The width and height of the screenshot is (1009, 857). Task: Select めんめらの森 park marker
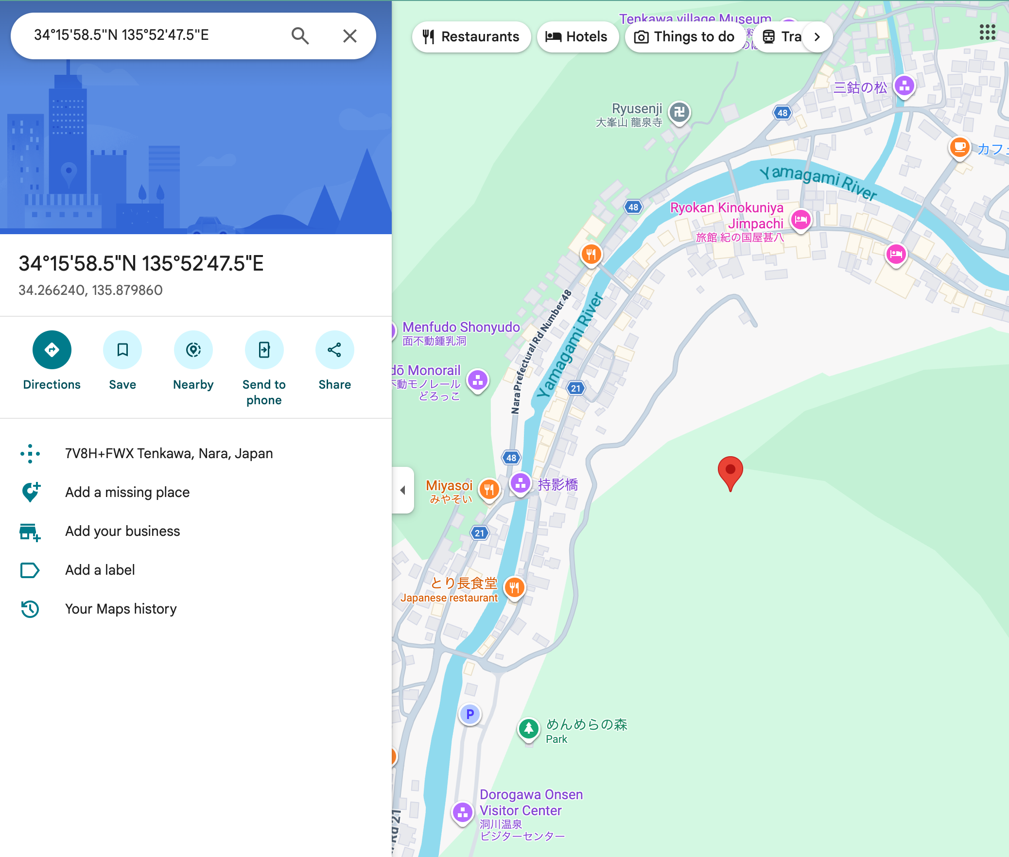pyautogui.click(x=529, y=730)
